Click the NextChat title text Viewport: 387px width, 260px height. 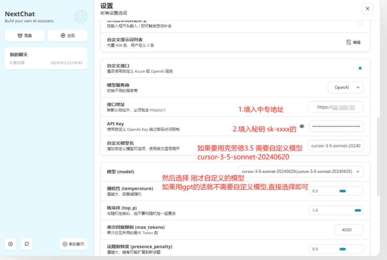20,14
